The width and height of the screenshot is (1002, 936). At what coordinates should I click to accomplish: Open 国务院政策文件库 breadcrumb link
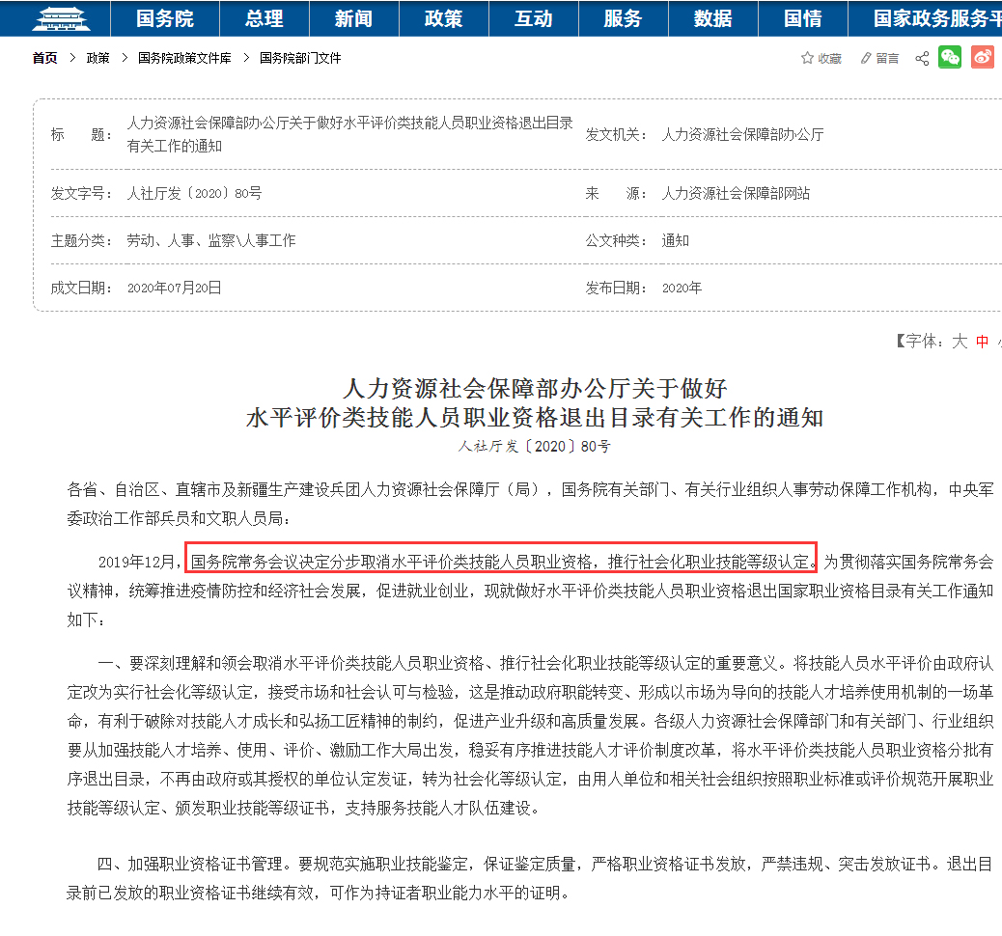pos(184,58)
